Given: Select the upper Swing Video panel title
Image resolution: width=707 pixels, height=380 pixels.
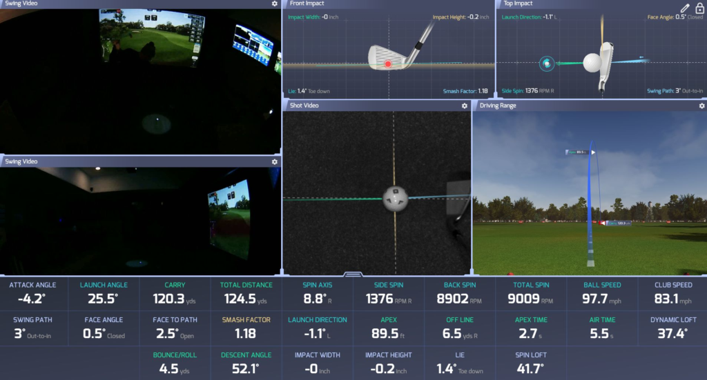Looking at the screenshot, I should [x=21, y=3].
